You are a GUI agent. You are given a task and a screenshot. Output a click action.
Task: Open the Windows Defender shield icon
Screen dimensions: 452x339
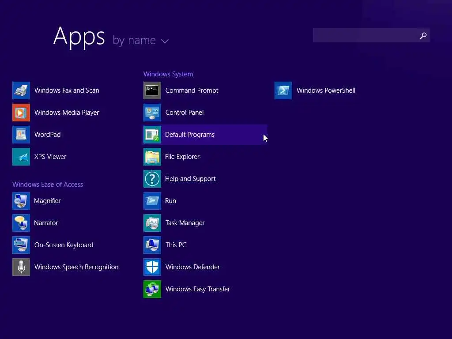152,267
